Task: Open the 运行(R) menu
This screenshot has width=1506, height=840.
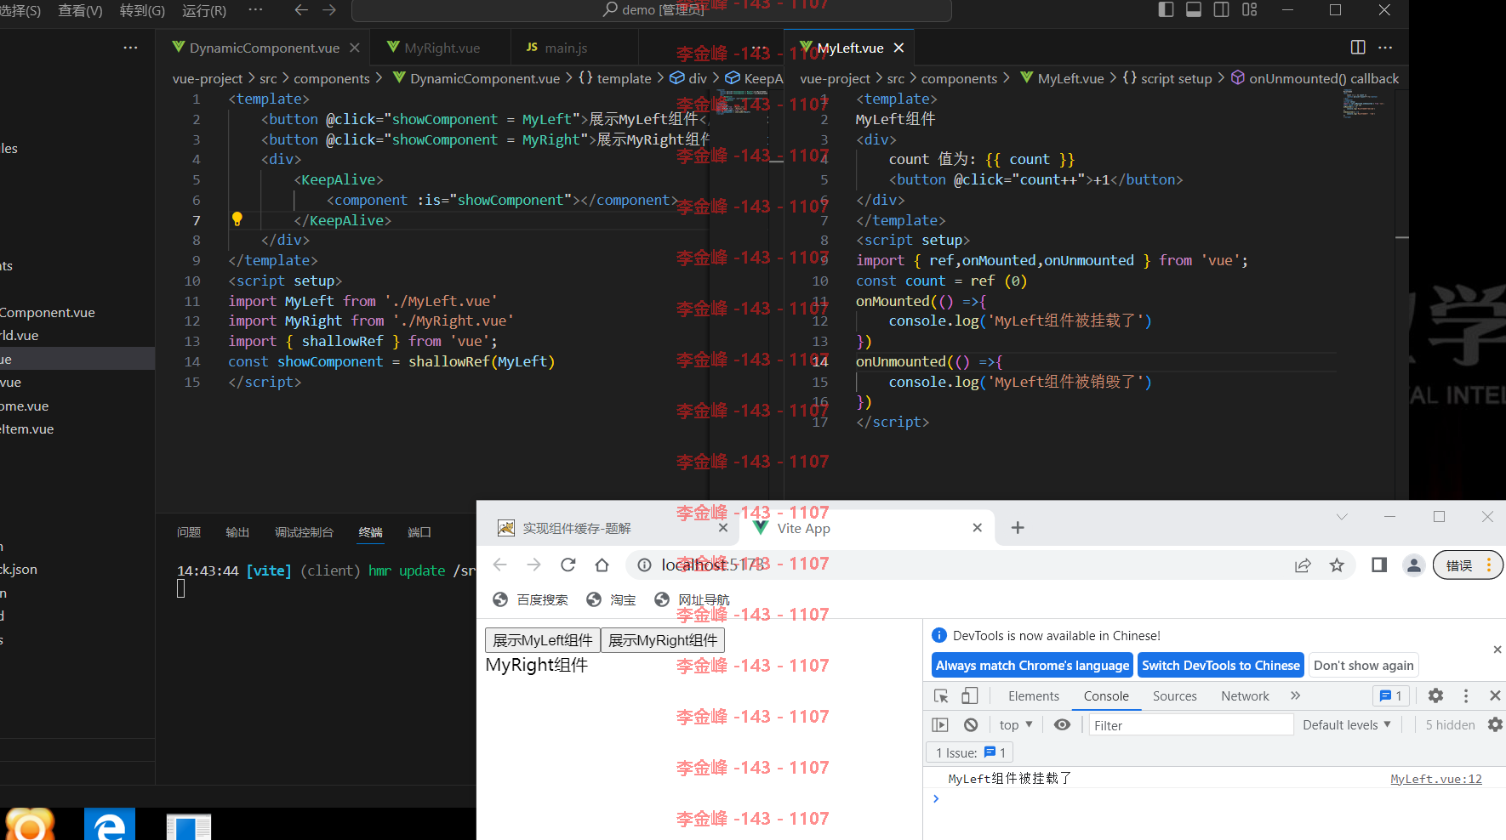Action: 204,10
